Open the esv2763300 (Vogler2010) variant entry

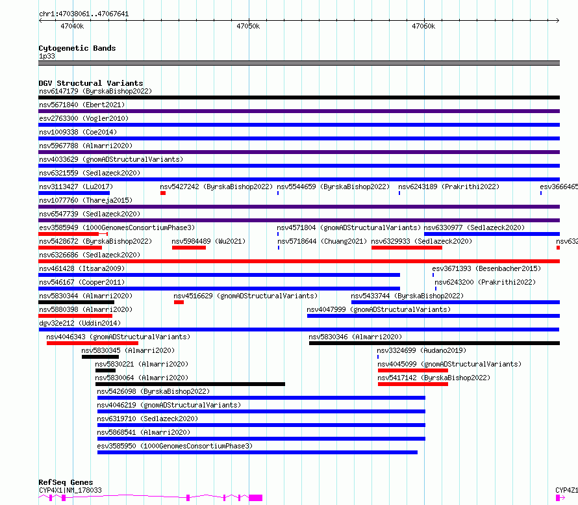tap(84, 118)
